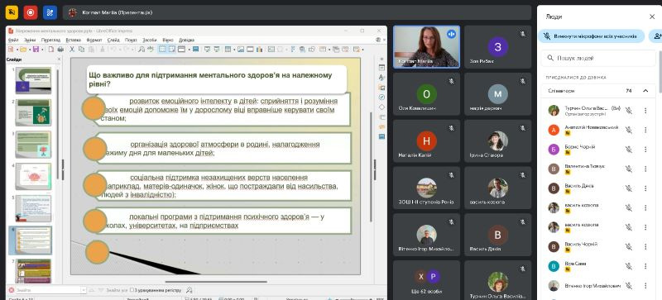Image resolution: width=662 pixels, height=300 pixels.
Task: Click the Print icon in Impress toolbar
Action: 60,50
